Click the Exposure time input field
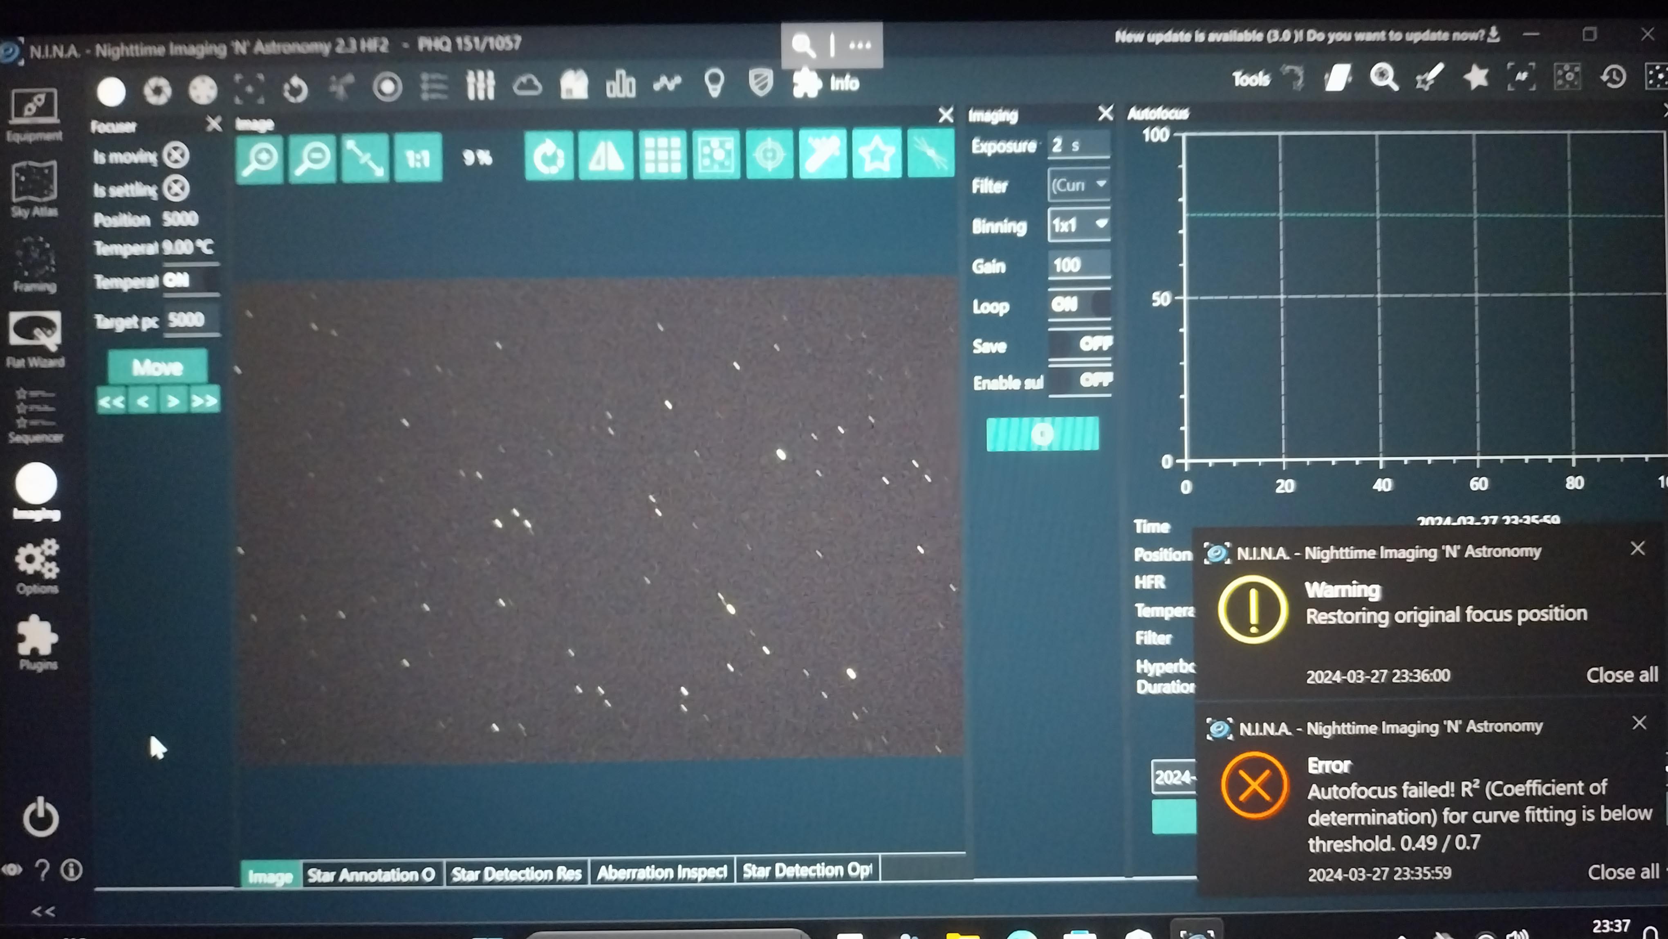The height and width of the screenshot is (939, 1668). (x=1079, y=145)
